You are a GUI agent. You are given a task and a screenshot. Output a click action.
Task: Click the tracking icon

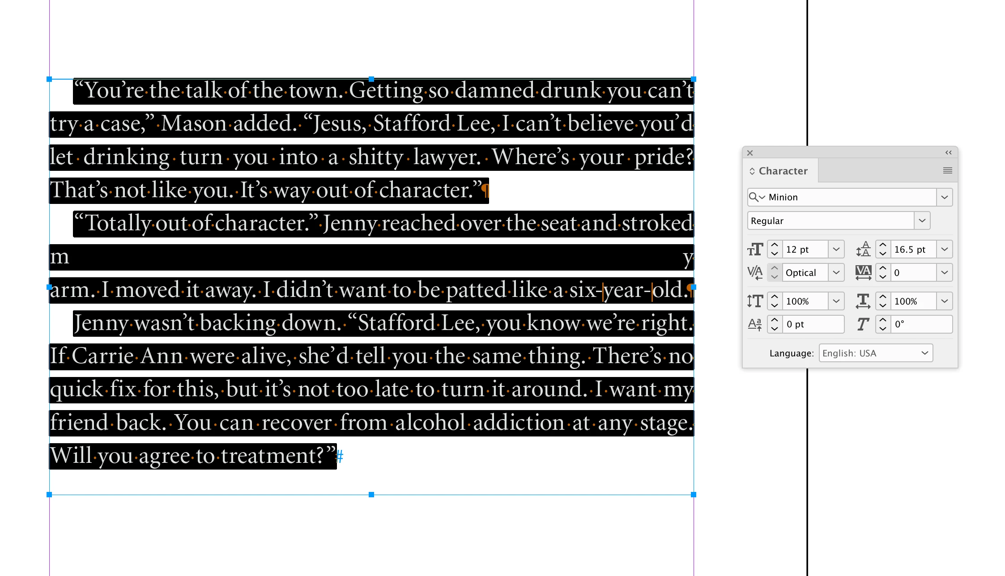(x=863, y=272)
